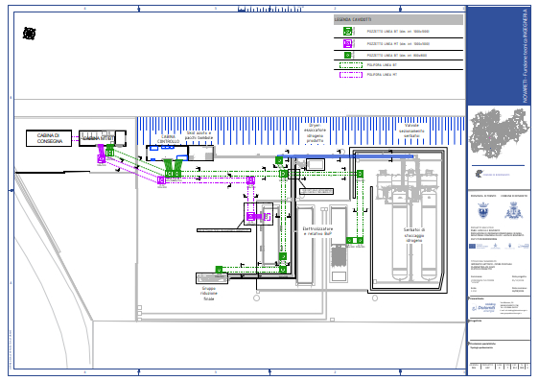Image resolution: width=539 pixels, height=381 pixels.
Task: Click the NOVARETI vertical title in blue banner
Action: click(525, 56)
